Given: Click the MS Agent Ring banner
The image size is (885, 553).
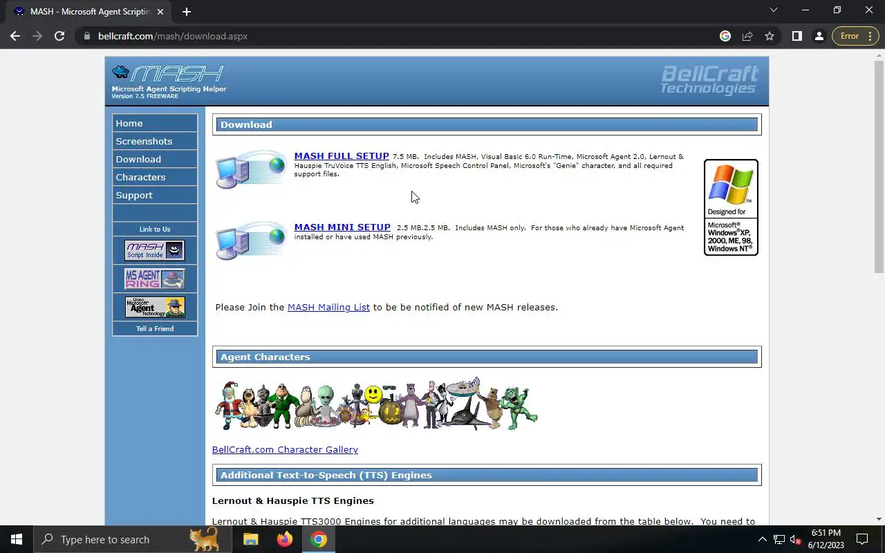Looking at the screenshot, I should (x=155, y=279).
